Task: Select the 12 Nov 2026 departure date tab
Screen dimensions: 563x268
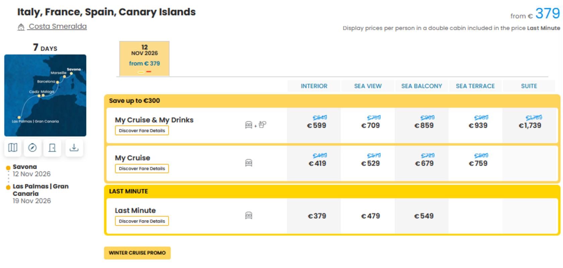Action: click(144, 59)
